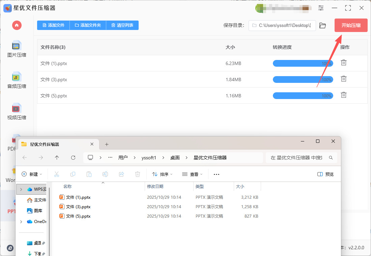Click the home icon in sidebar

pos(17,25)
